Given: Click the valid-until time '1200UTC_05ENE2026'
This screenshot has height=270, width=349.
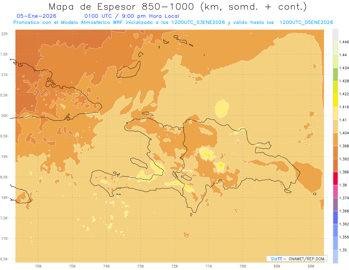Looking at the screenshot, I should [x=306, y=22].
